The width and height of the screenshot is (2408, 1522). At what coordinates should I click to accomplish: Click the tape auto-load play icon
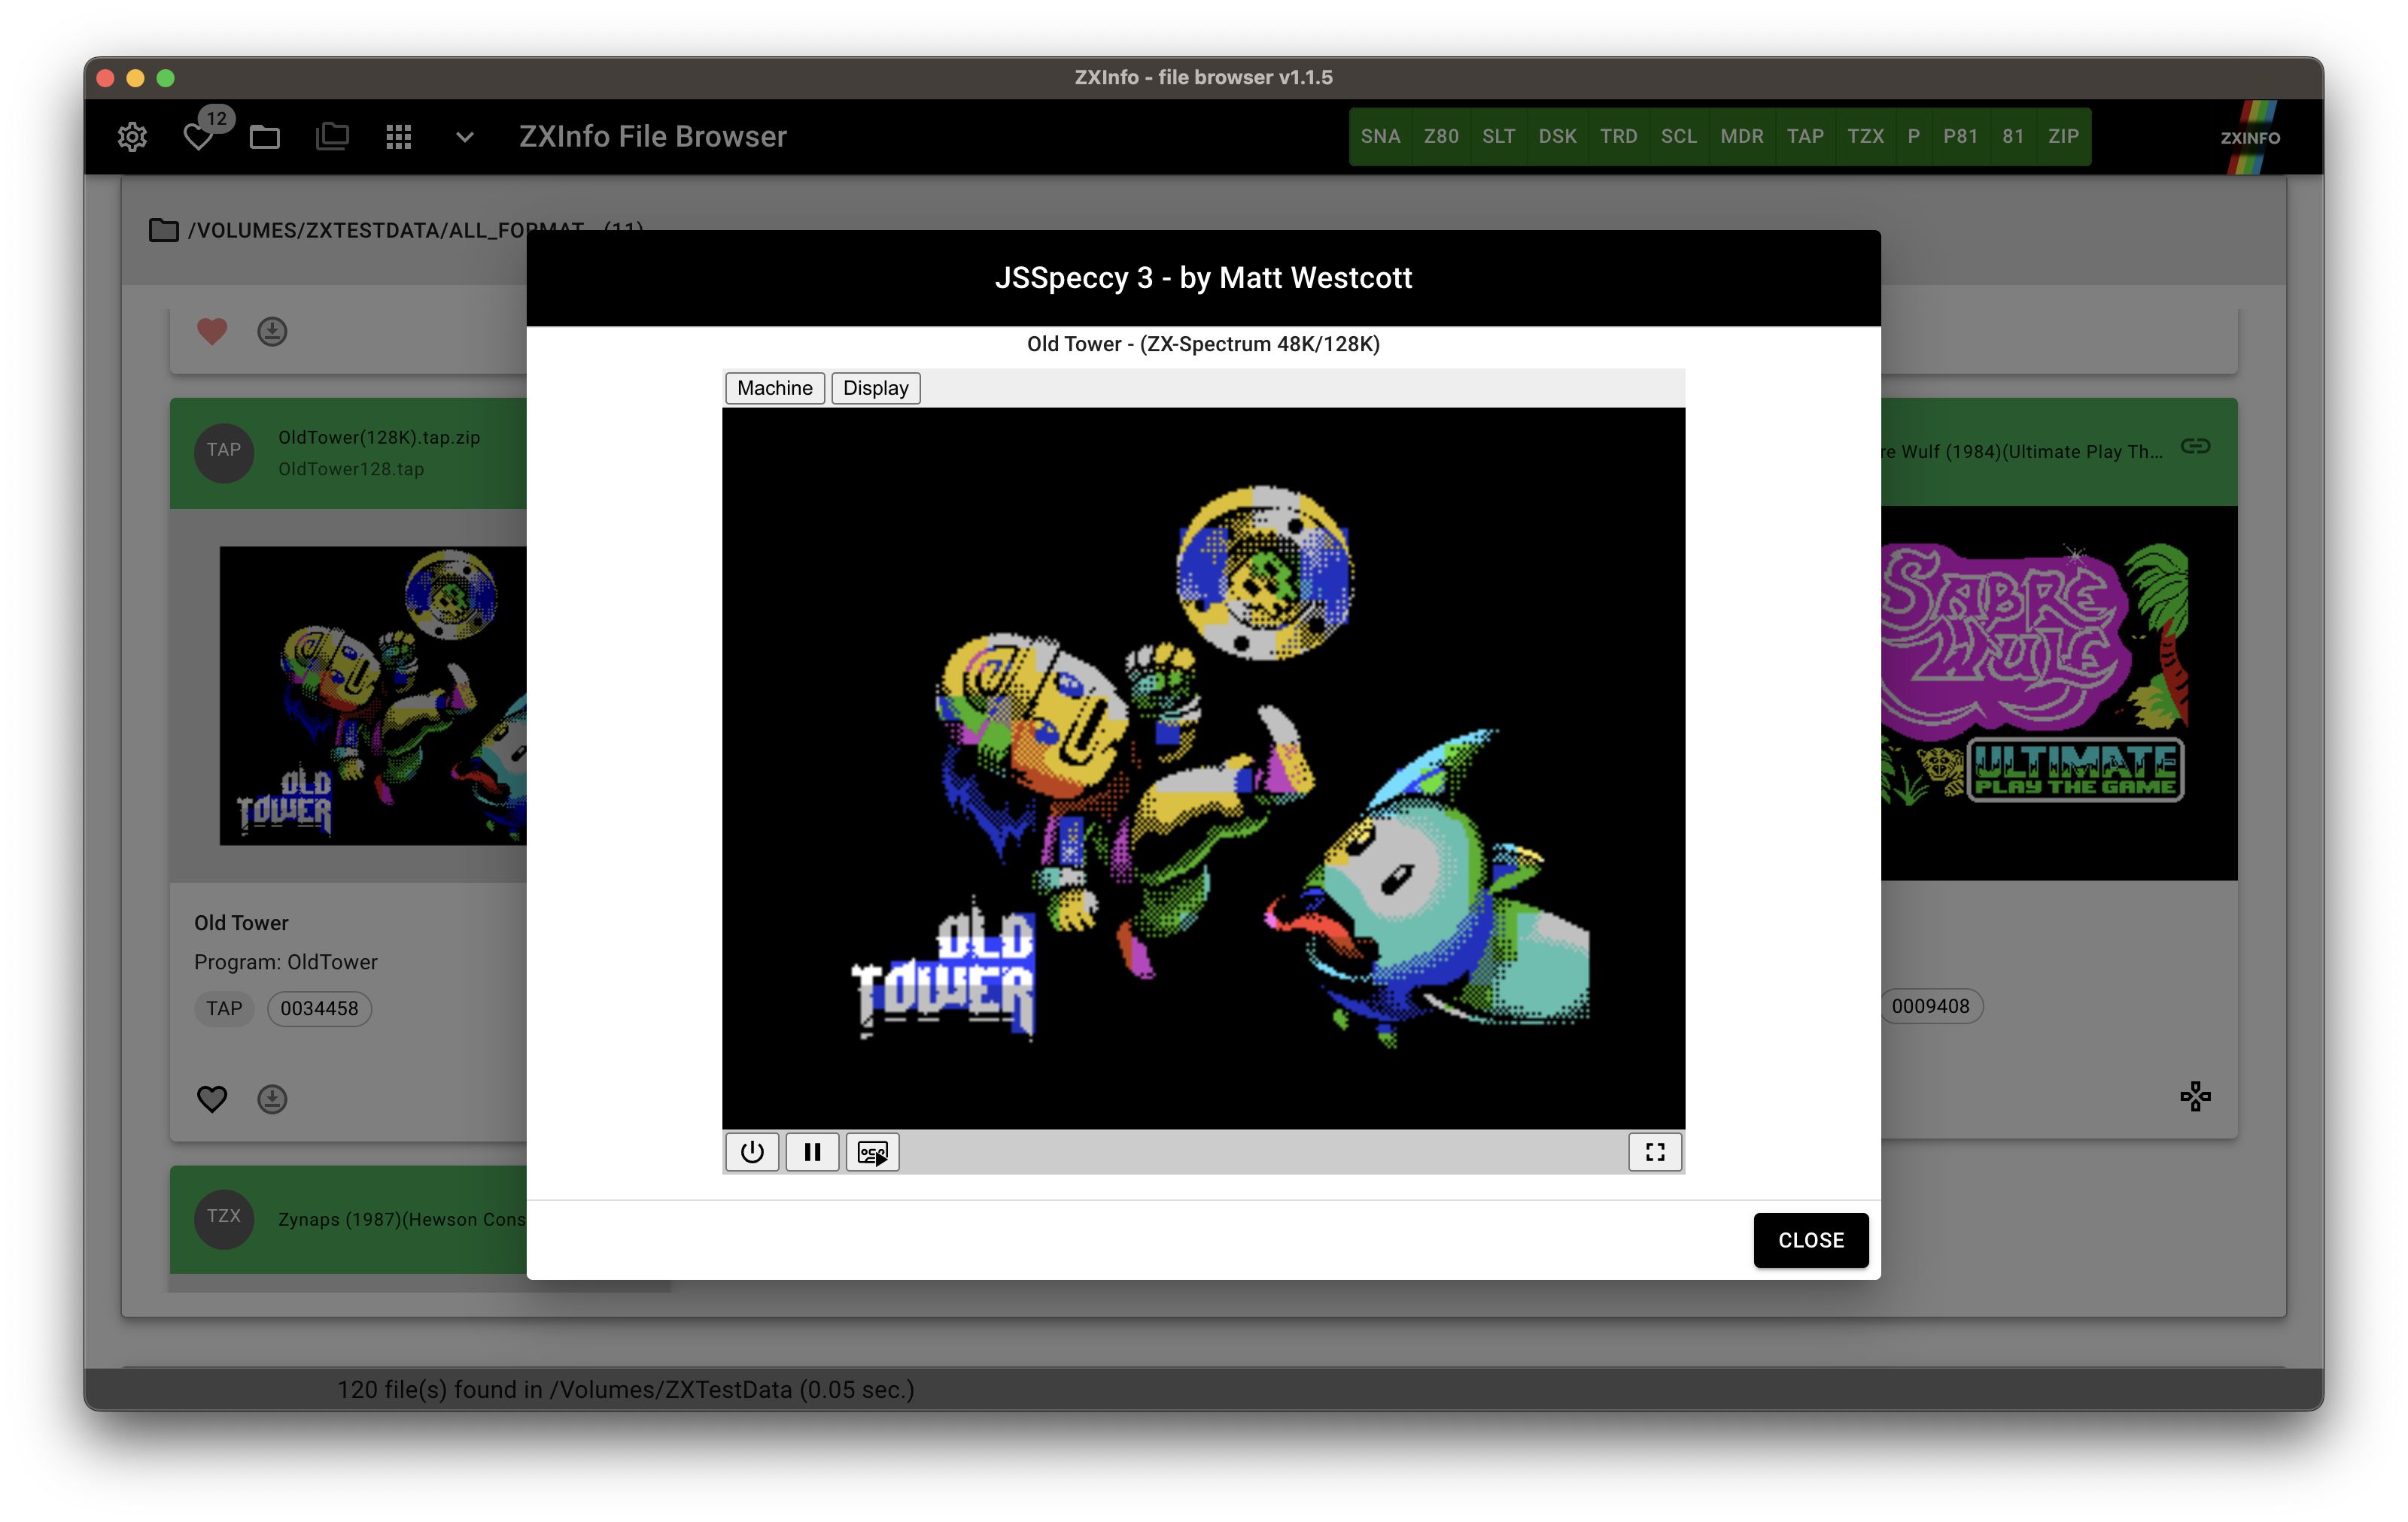pyautogui.click(x=872, y=1152)
